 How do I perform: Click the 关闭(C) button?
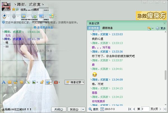[59, 109]
